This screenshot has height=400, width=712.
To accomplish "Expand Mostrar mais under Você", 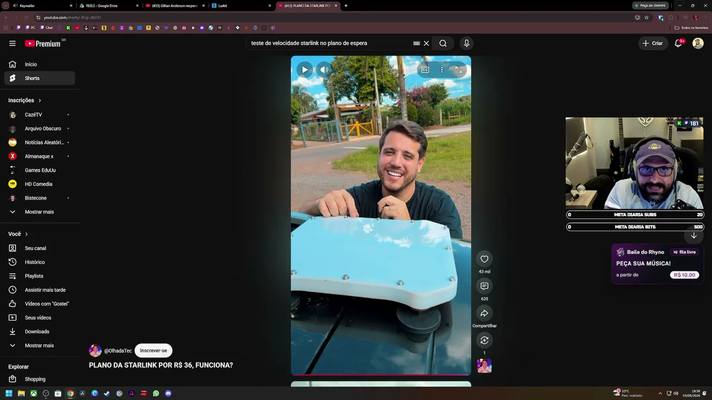I will (39, 346).
